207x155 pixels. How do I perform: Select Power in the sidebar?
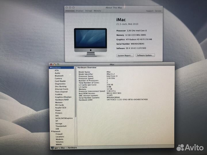(x=58, y=111)
